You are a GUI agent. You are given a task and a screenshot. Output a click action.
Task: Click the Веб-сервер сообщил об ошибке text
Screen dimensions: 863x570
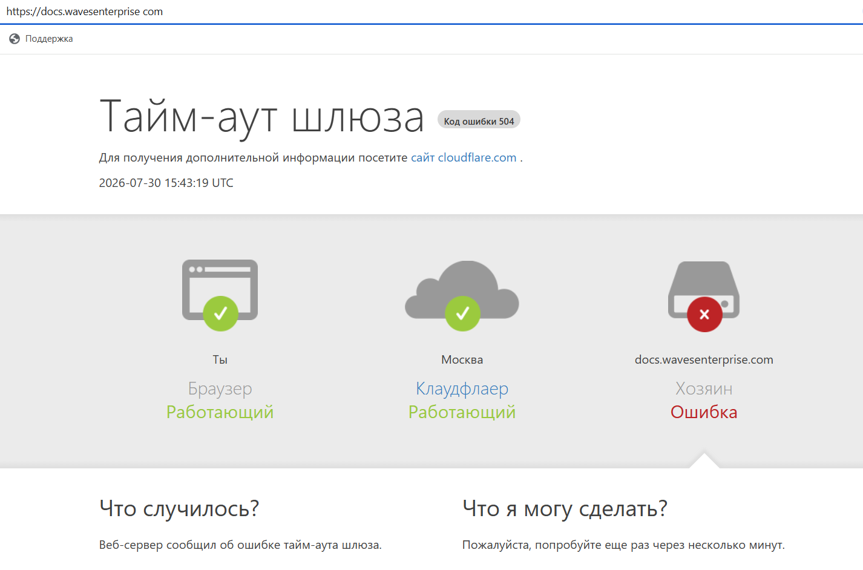[x=240, y=545]
